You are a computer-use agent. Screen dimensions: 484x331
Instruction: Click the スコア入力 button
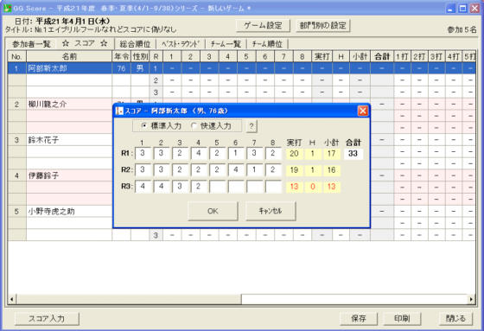[x=47, y=319]
